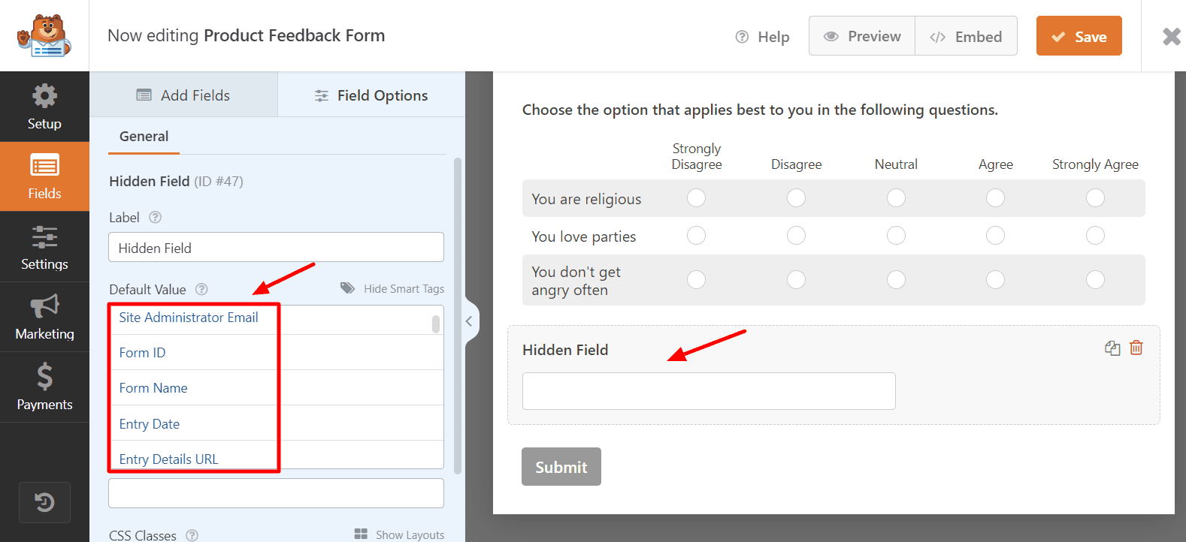1186x542 pixels.
Task: Open the Marketing megaphone panel
Action: [44, 317]
